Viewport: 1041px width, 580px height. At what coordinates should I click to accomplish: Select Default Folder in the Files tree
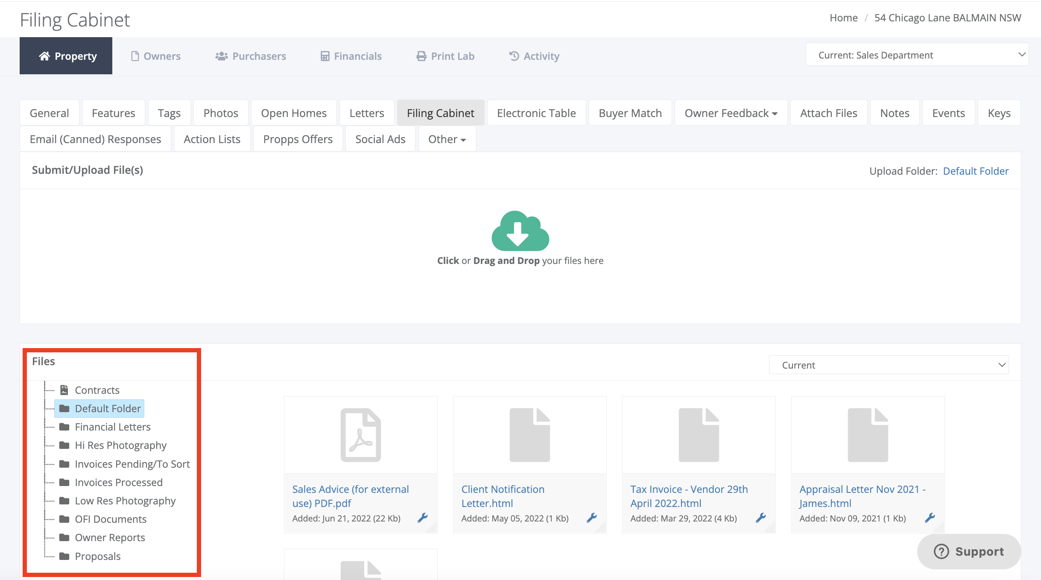[99, 408]
